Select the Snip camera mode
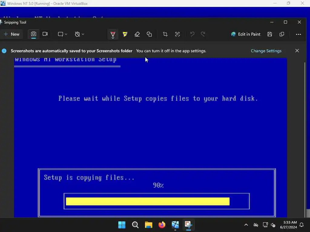The image size is (310, 232). pyautogui.click(x=34, y=34)
